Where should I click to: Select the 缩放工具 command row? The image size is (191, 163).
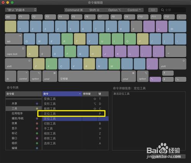tap(76, 134)
